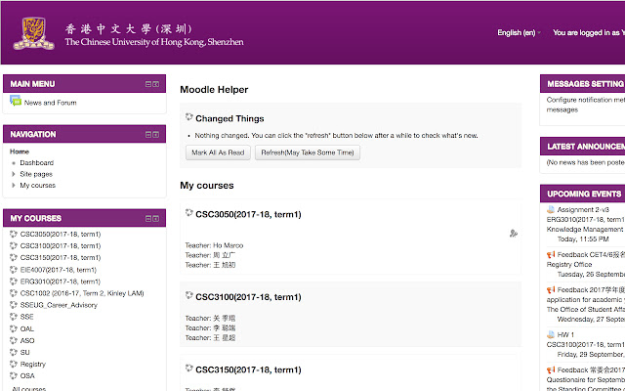Open Dashboard from the Navigation block
The image size is (625, 391).
(x=37, y=163)
